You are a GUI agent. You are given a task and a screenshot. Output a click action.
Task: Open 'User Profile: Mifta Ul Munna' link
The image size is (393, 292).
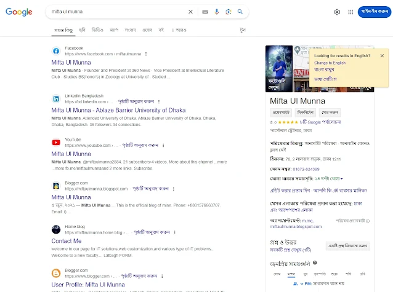[x=88, y=285]
